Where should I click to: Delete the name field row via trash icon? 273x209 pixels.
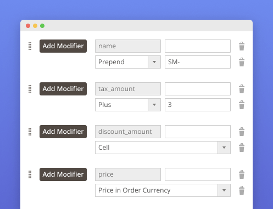pyautogui.click(x=242, y=46)
